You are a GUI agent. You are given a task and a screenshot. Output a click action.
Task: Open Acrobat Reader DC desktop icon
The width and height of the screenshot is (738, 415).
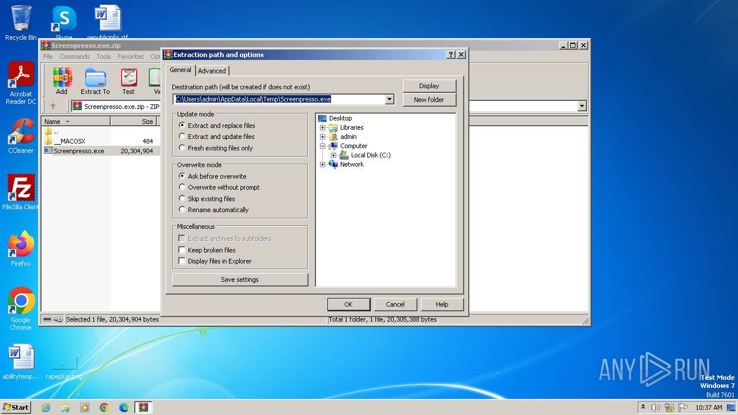pyautogui.click(x=21, y=83)
